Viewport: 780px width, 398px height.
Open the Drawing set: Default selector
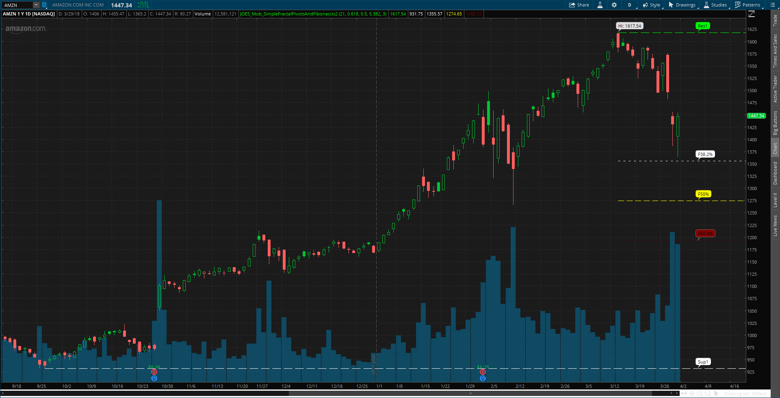coord(746,394)
